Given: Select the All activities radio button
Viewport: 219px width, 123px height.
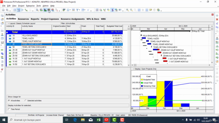Looking at the screenshot, I should [x=9, y=100].
